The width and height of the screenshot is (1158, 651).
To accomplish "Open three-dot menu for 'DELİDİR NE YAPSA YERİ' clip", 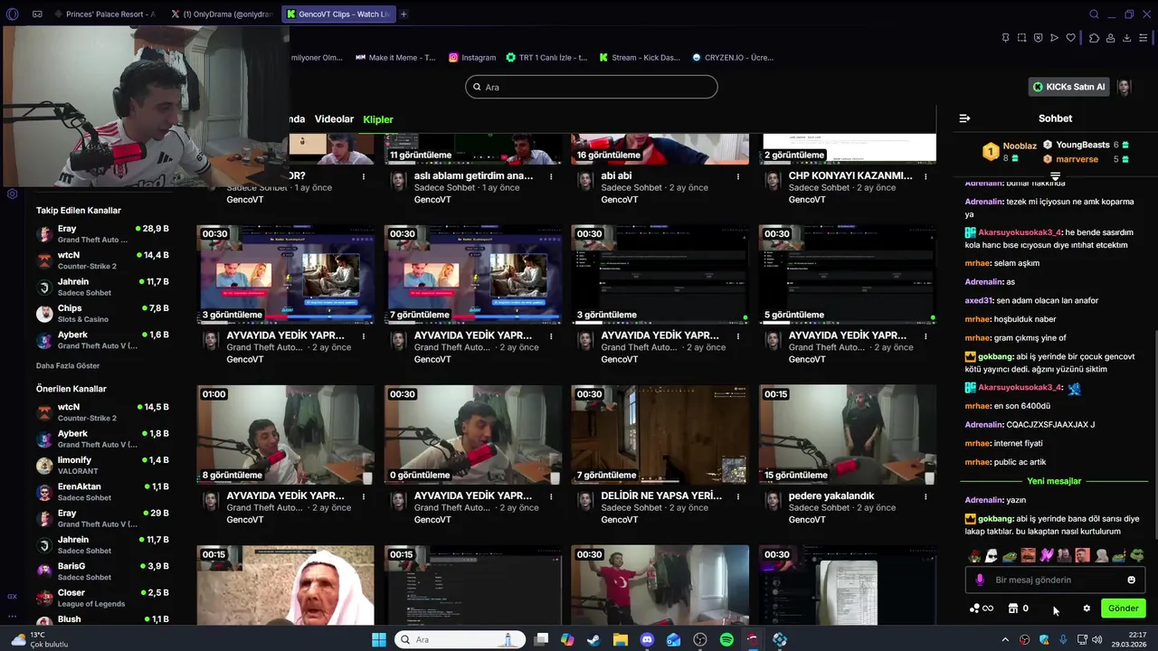I will click(x=738, y=496).
